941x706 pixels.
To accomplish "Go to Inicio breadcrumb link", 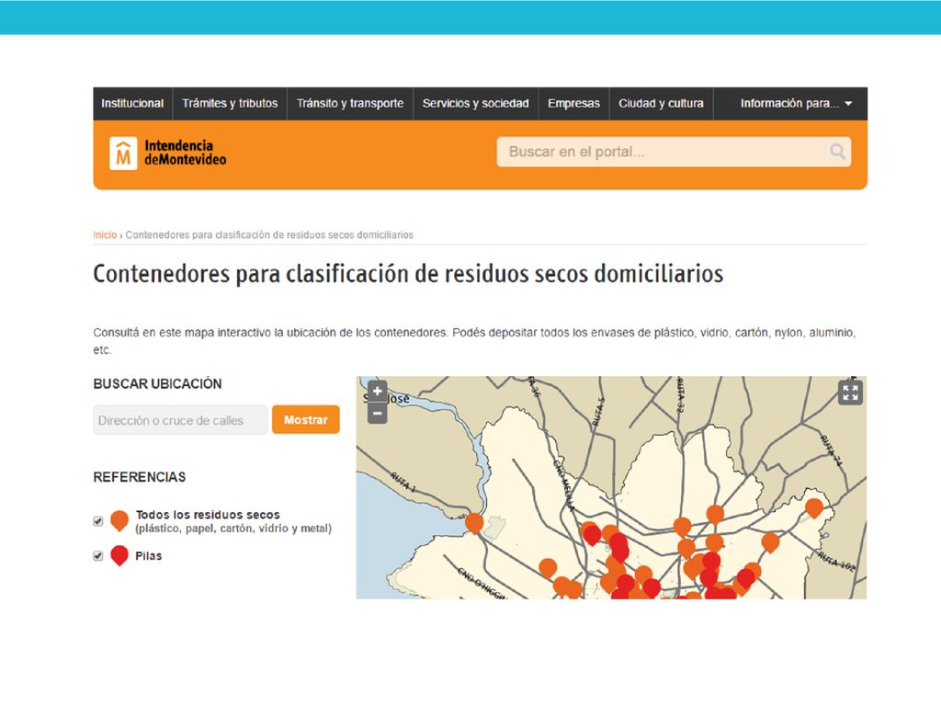I will (105, 234).
